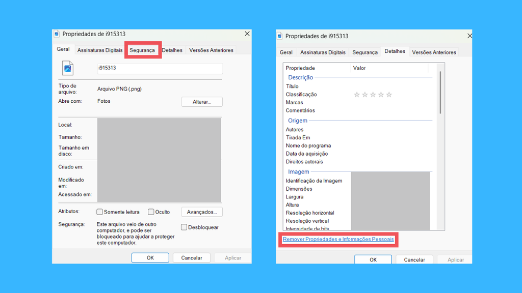Select the Geral tab in right dialog
The width and height of the screenshot is (522, 293).
pos(286,52)
